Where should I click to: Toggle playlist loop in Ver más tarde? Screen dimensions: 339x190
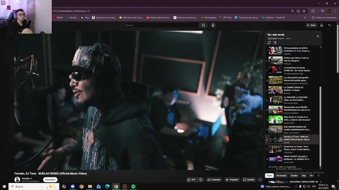tap(269, 42)
